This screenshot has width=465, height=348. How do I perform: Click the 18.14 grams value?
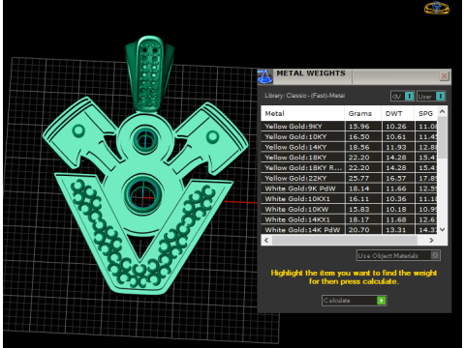click(x=358, y=188)
